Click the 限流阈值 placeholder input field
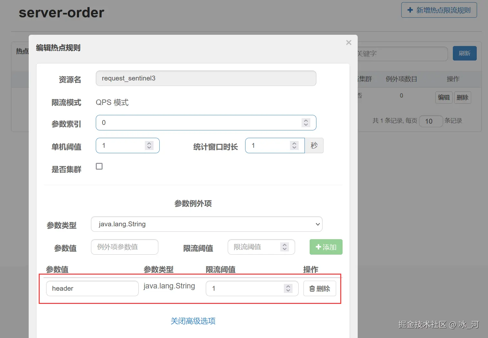This screenshot has height=338, width=488. coord(261,247)
